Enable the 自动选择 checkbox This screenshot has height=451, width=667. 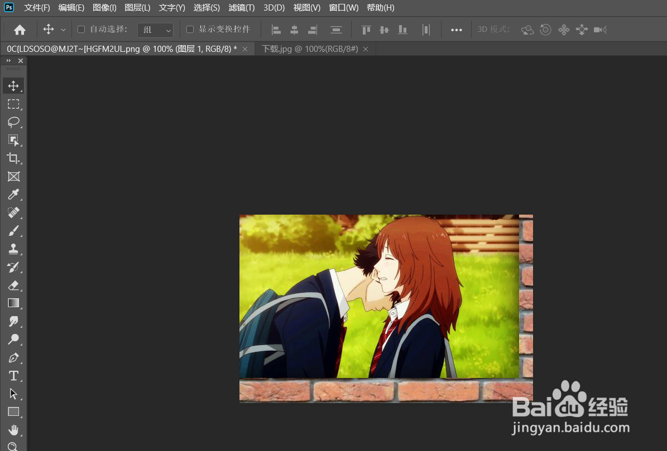(81, 30)
